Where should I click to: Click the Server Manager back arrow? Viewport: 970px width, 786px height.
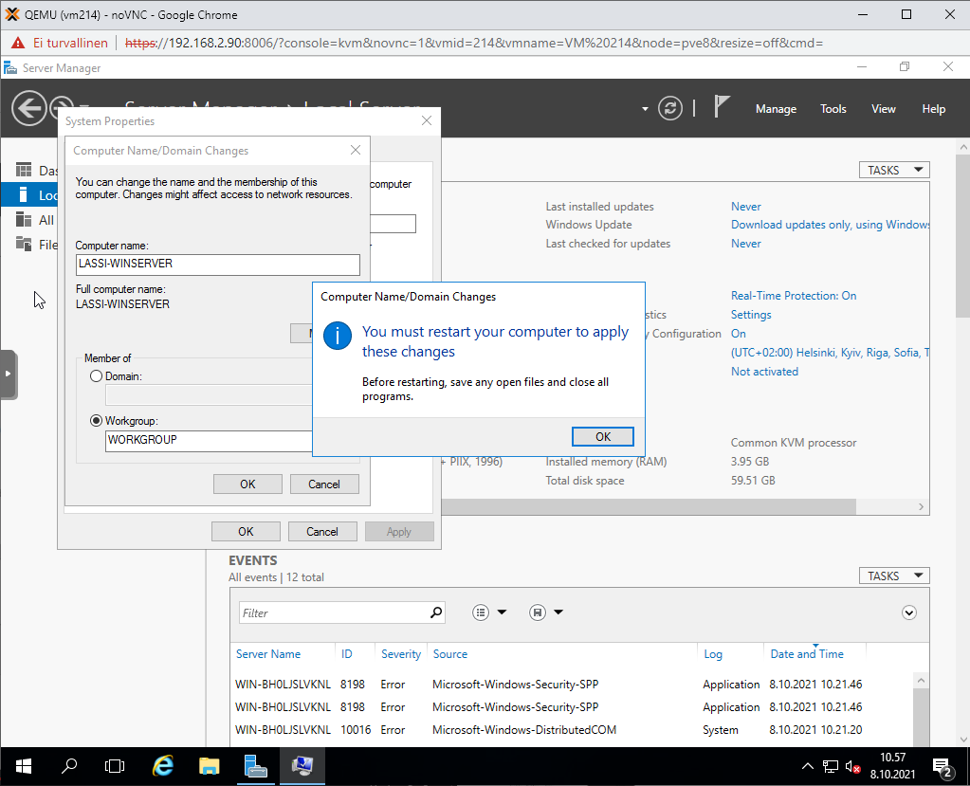coord(28,108)
